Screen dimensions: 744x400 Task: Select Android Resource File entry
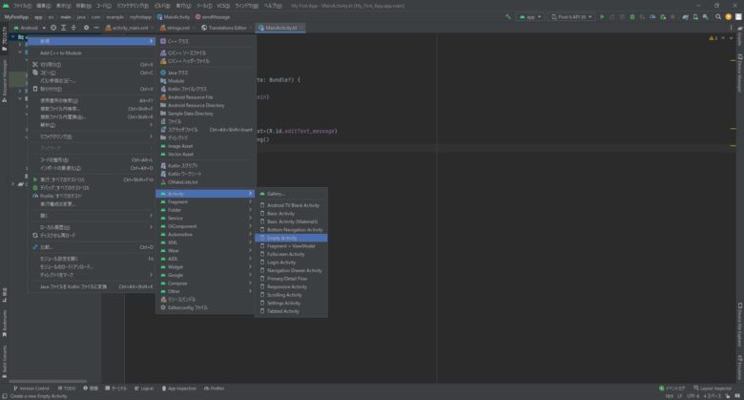(205, 97)
